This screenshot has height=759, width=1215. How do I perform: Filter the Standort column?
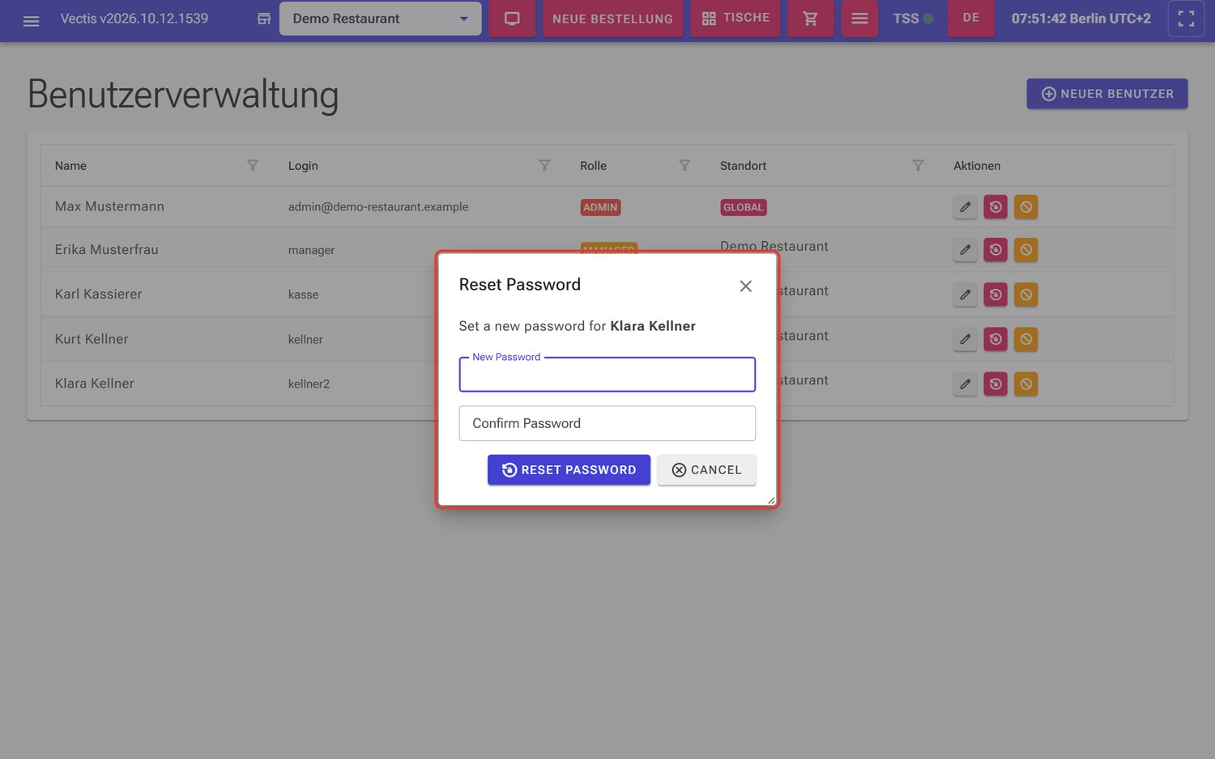(x=918, y=165)
